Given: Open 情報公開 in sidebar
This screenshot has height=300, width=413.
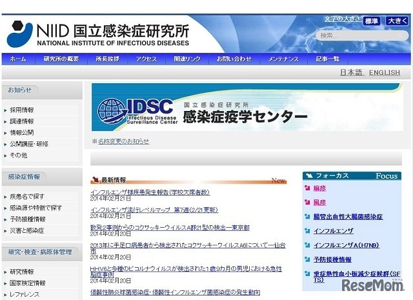Looking at the screenshot, I should [22, 133].
